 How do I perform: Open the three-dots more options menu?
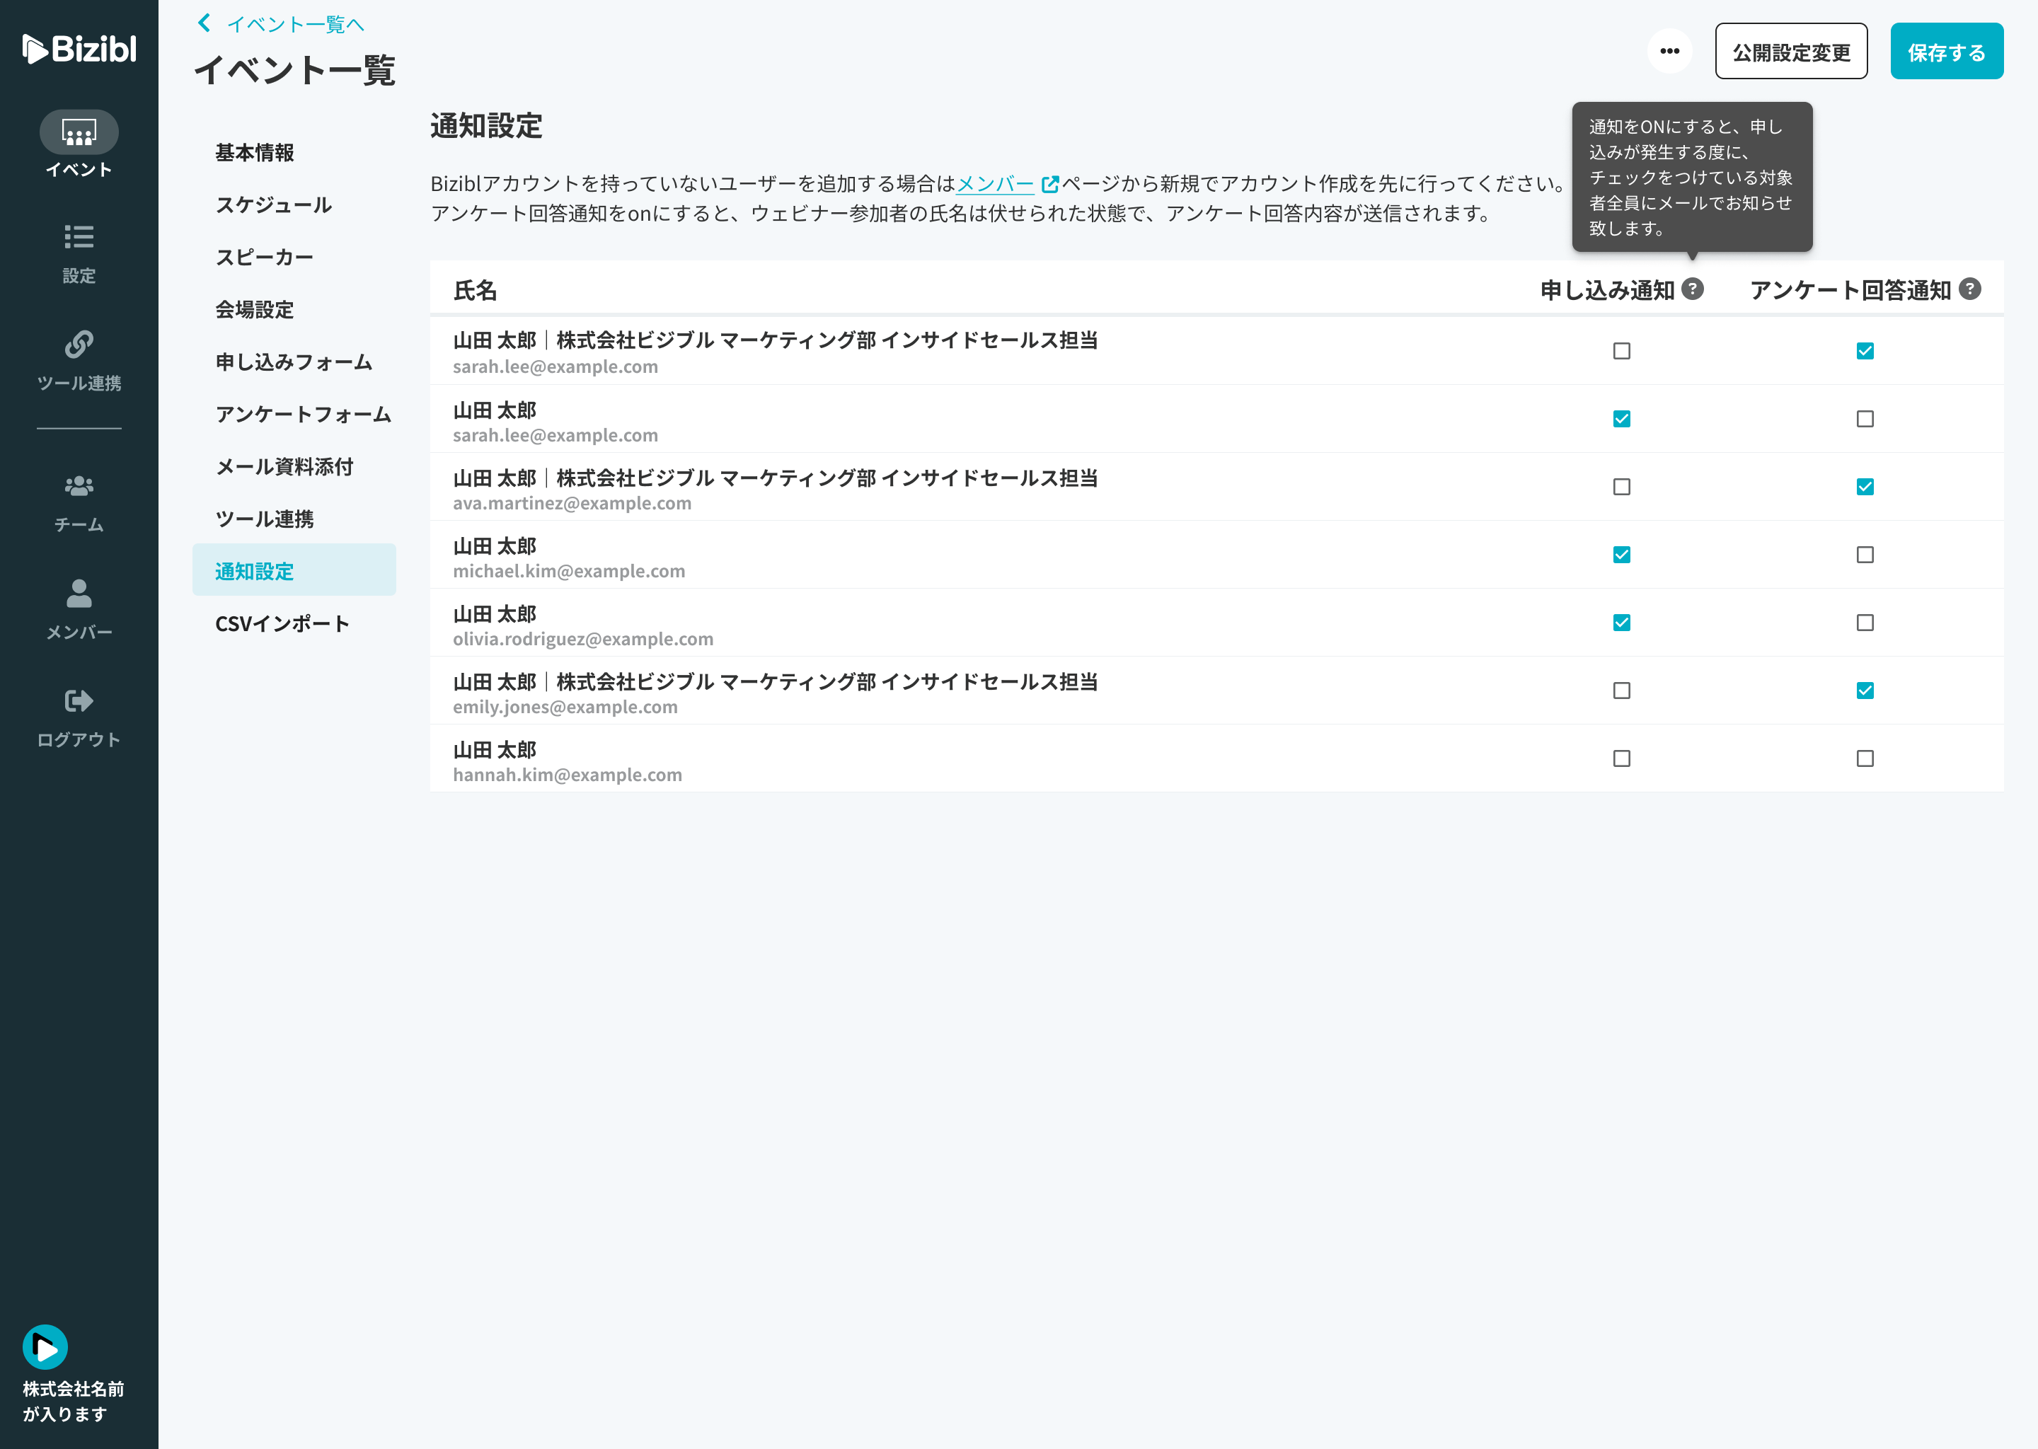(1669, 52)
